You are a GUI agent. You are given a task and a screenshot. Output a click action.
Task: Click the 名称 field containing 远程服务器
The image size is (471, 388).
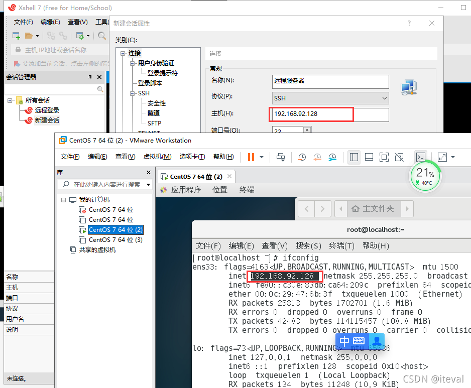330,81
